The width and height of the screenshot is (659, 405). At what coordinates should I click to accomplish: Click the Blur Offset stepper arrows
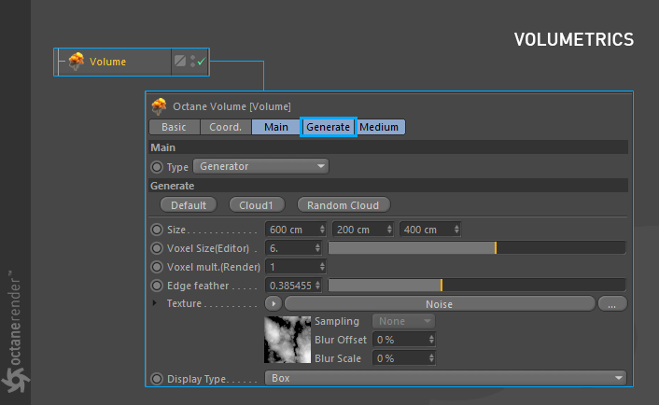(x=431, y=340)
